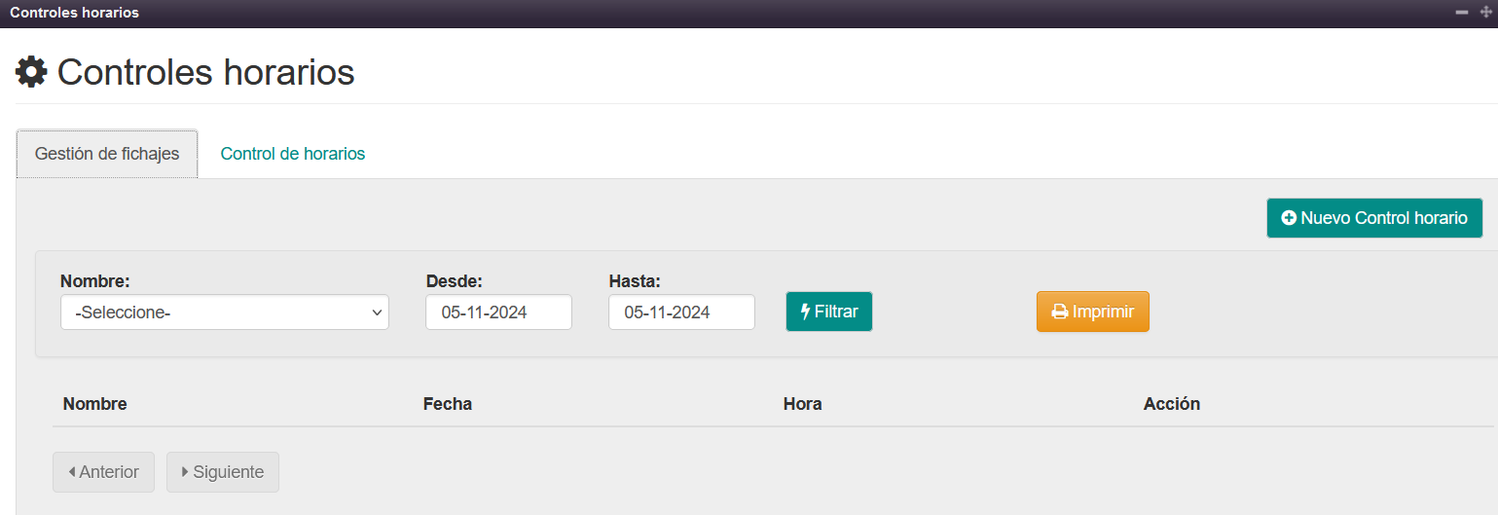Select the Desde date field
Image resolution: width=1498 pixels, height=515 pixels.
click(498, 313)
